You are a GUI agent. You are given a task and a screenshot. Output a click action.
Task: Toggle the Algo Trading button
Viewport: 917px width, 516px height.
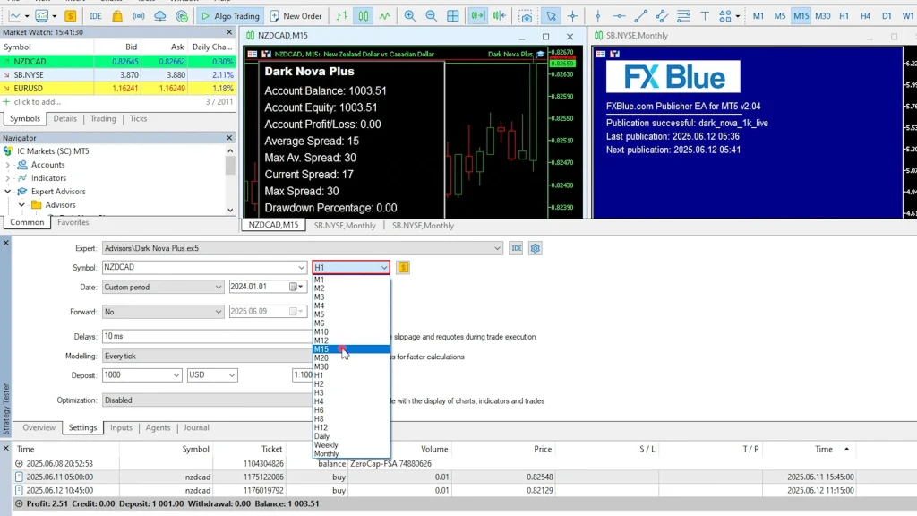click(x=229, y=16)
